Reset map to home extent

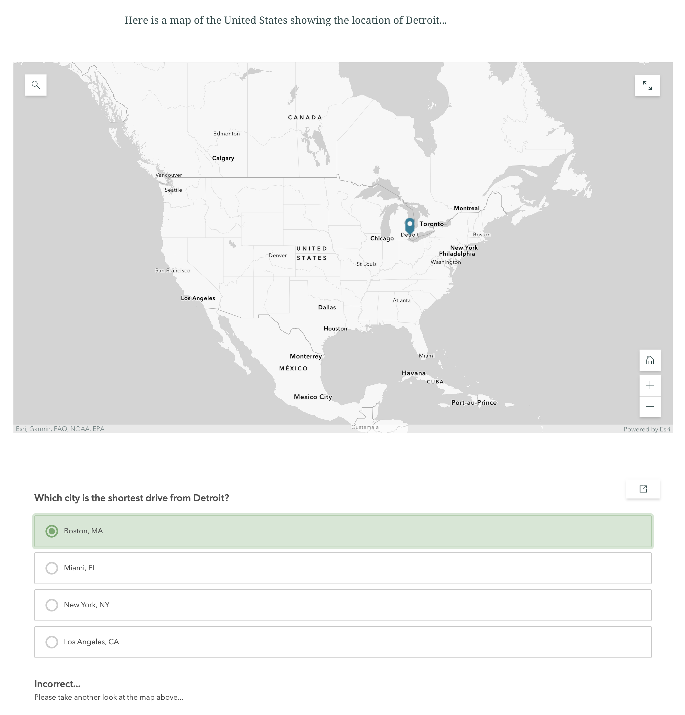650,360
